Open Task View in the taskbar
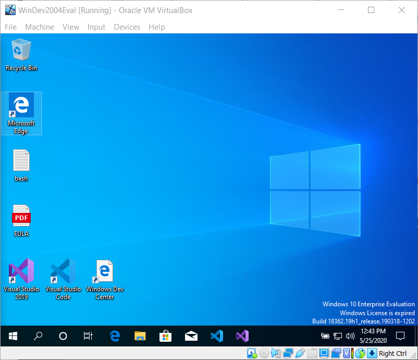 point(88,336)
